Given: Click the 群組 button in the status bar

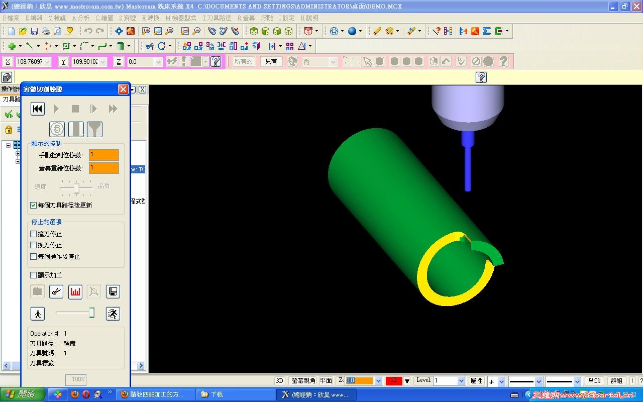Looking at the screenshot, I should pos(616,381).
